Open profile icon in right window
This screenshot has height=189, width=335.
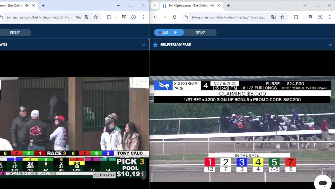(x=320, y=17)
